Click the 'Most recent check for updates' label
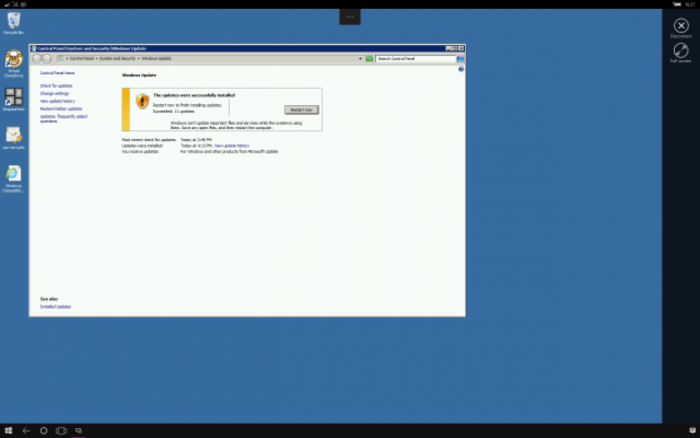This screenshot has height=438, width=700. pyautogui.click(x=149, y=140)
